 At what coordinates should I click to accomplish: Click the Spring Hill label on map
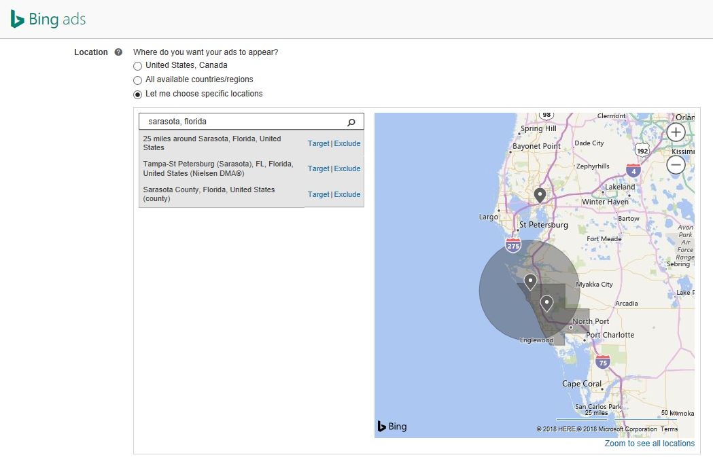538,128
